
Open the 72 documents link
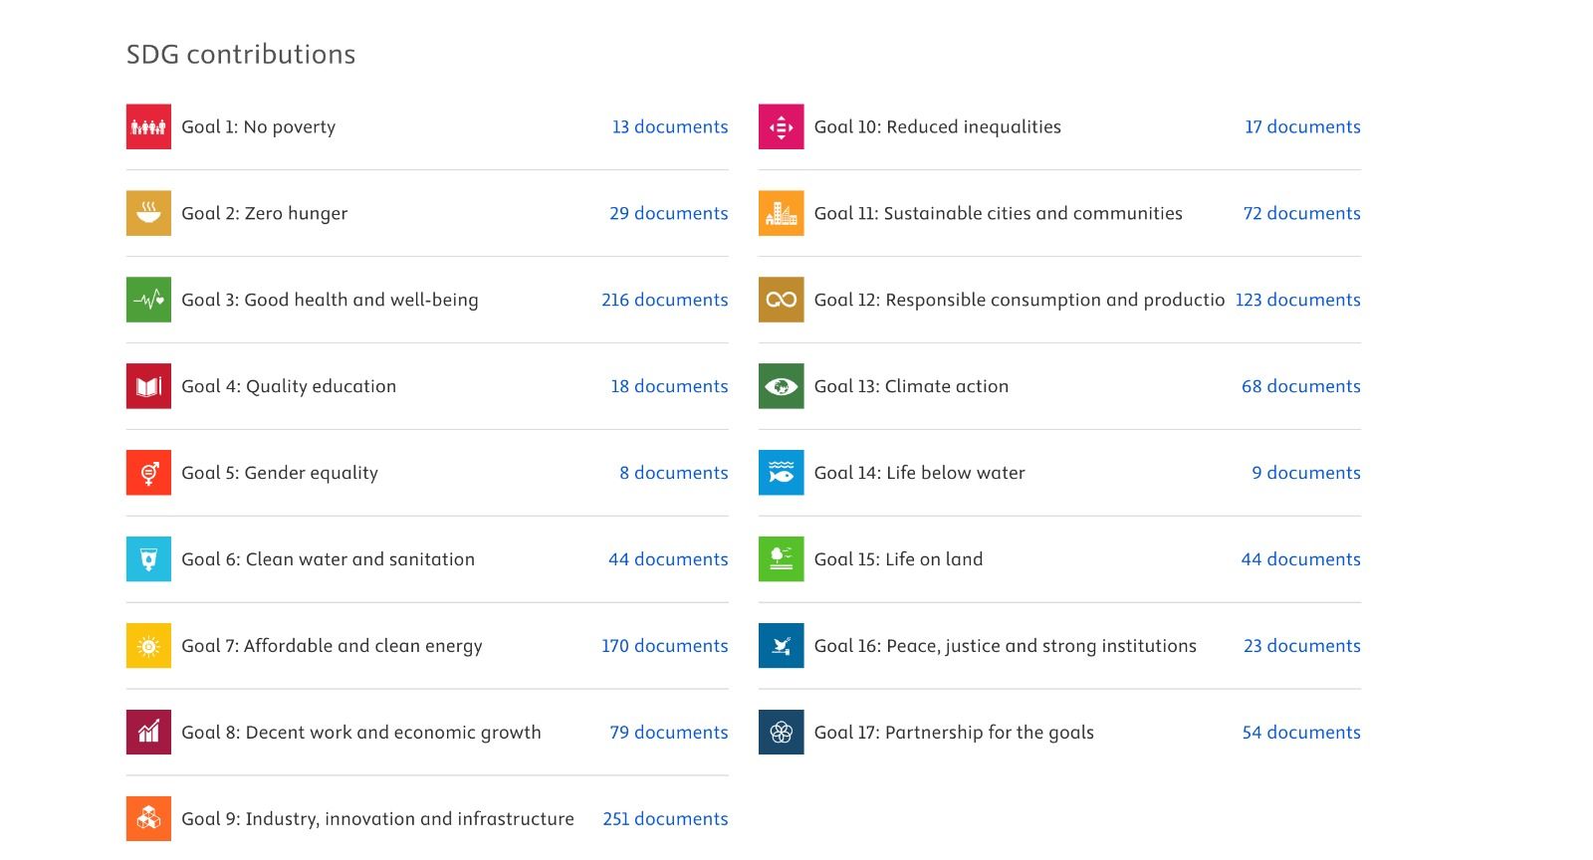(1301, 213)
